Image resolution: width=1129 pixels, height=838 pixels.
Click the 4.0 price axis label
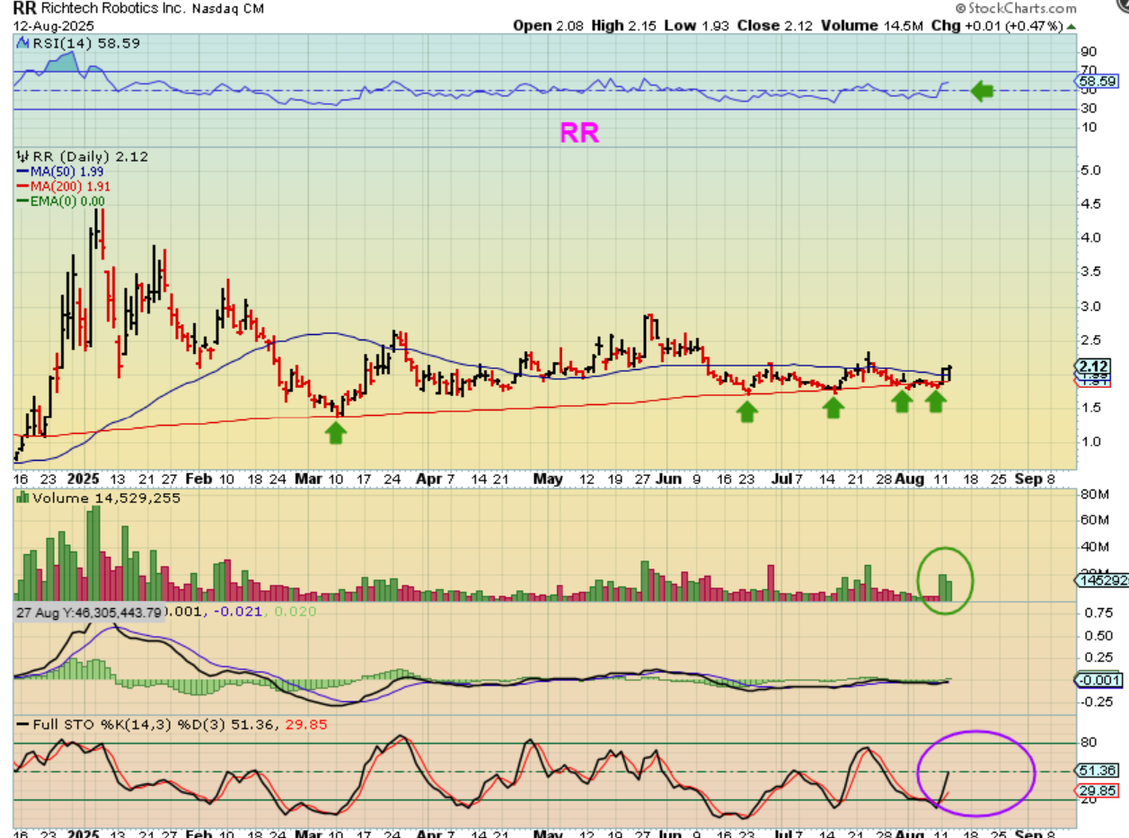coord(1090,238)
